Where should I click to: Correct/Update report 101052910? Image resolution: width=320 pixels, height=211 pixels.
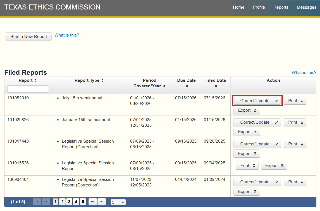coord(257,100)
